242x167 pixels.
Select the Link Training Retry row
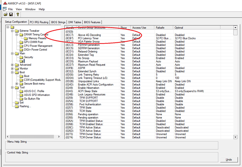(x=149, y=75)
